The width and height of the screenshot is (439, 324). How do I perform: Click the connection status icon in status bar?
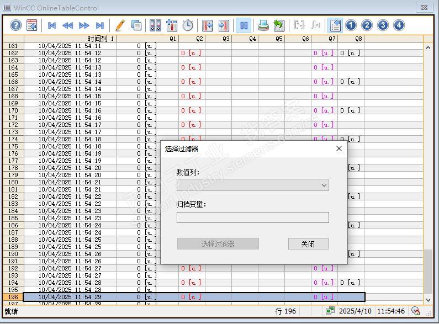(x=330, y=311)
